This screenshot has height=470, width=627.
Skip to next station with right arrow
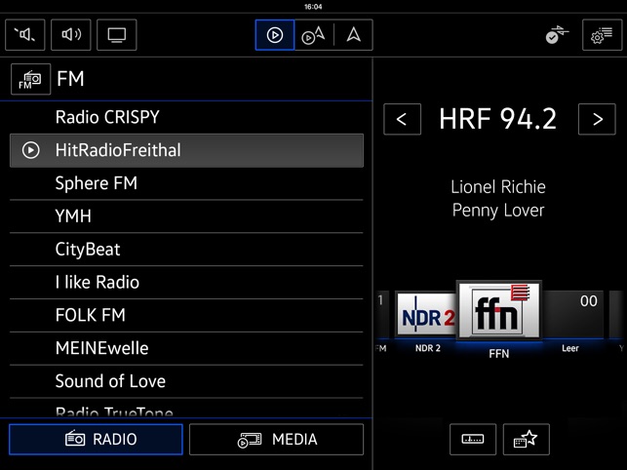point(597,119)
